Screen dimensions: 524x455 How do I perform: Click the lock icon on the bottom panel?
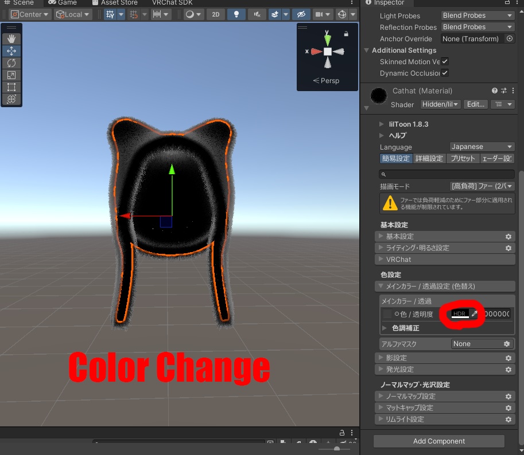click(x=342, y=433)
